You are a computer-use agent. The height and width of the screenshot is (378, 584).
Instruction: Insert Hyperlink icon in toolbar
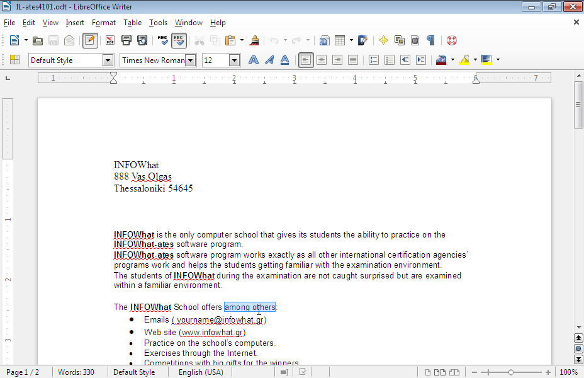click(324, 40)
